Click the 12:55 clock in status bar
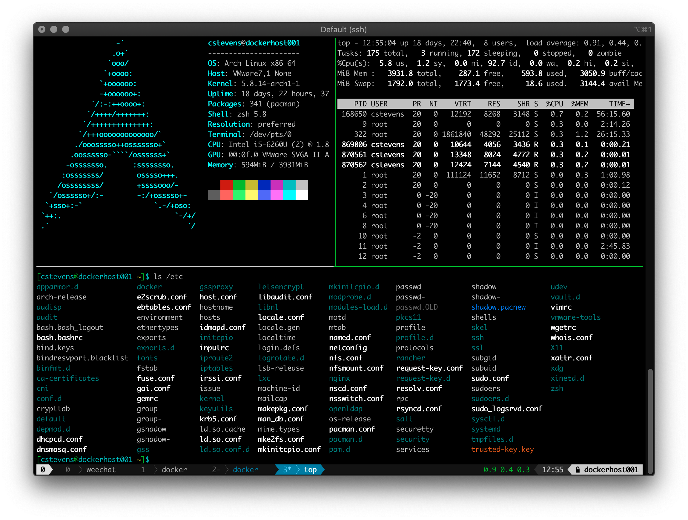 [x=552, y=469]
